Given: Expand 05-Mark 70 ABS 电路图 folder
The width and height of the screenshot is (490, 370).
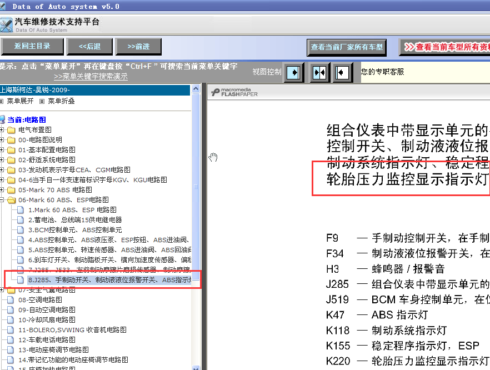Looking at the screenshot, I should coord(2,189).
